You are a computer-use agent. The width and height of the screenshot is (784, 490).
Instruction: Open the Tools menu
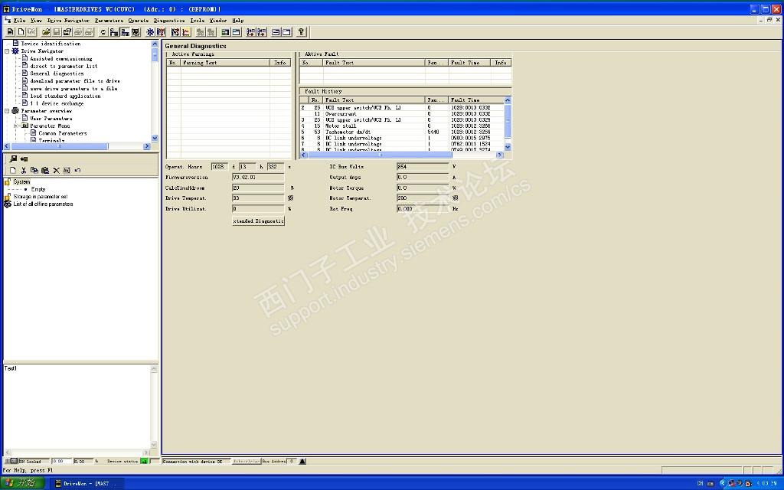pyautogui.click(x=197, y=21)
